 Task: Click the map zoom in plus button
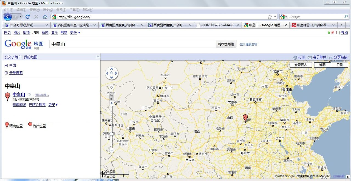(112, 103)
